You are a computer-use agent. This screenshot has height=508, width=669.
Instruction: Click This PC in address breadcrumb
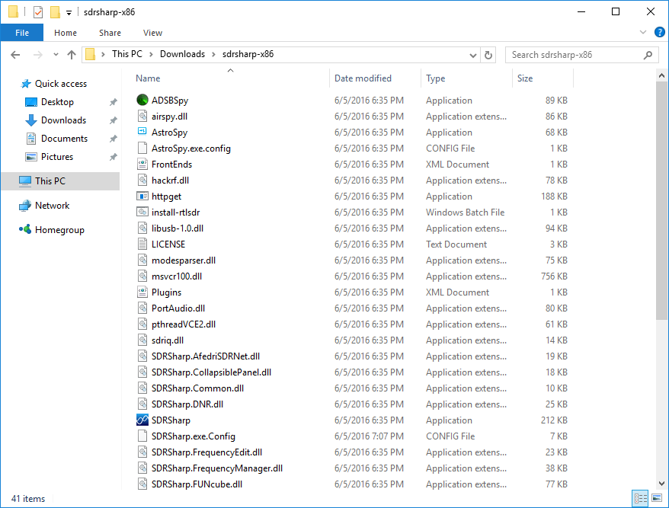[x=127, y=54]
